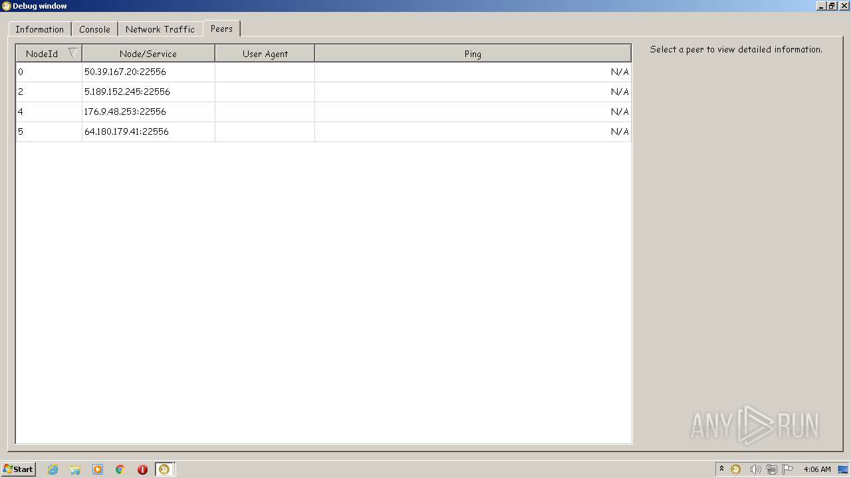Click NodeId cell 4
This screenshot has height=478, width=851.
[x=49, y=112]
